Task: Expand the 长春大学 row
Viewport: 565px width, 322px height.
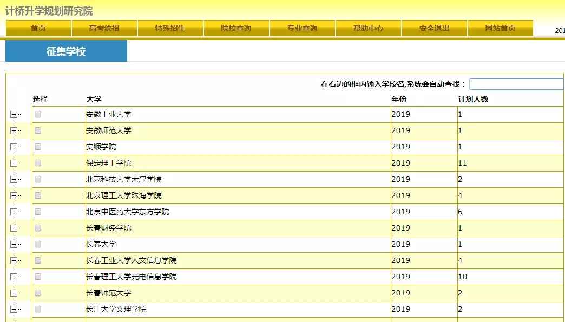Action: point(14,244)
